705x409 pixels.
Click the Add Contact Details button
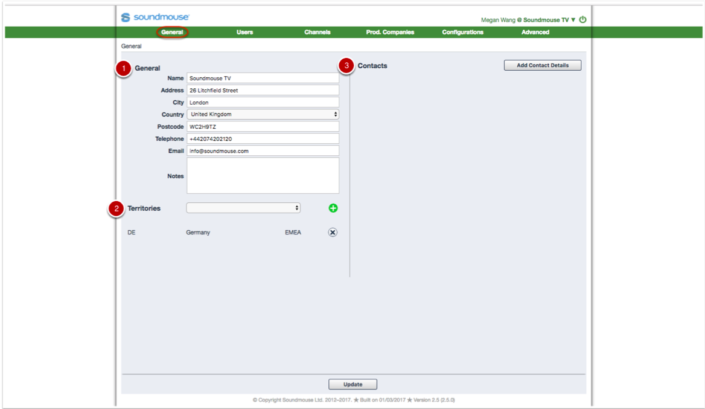click(543, 65)
